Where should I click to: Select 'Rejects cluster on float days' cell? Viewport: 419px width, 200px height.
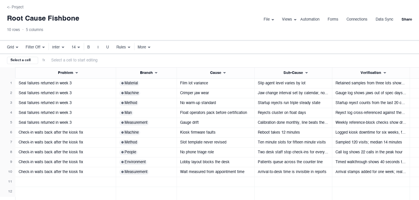(293, 113)
